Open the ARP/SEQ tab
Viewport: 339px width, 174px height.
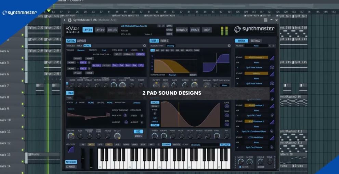coord(81,41)
